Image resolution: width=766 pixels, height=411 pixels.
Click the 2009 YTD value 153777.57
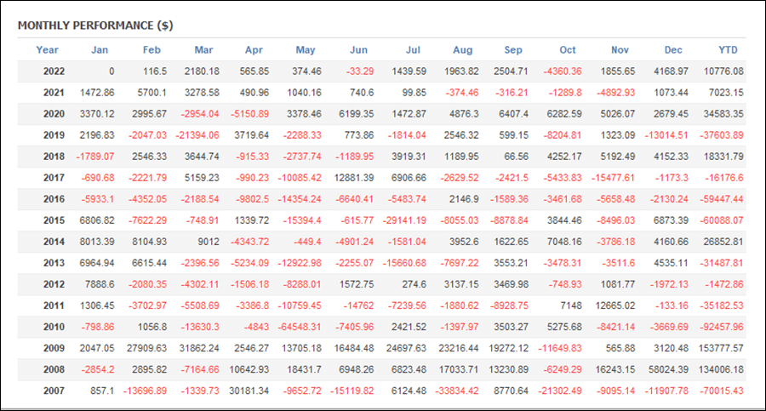pyautogui.click(x=721, y=348)
